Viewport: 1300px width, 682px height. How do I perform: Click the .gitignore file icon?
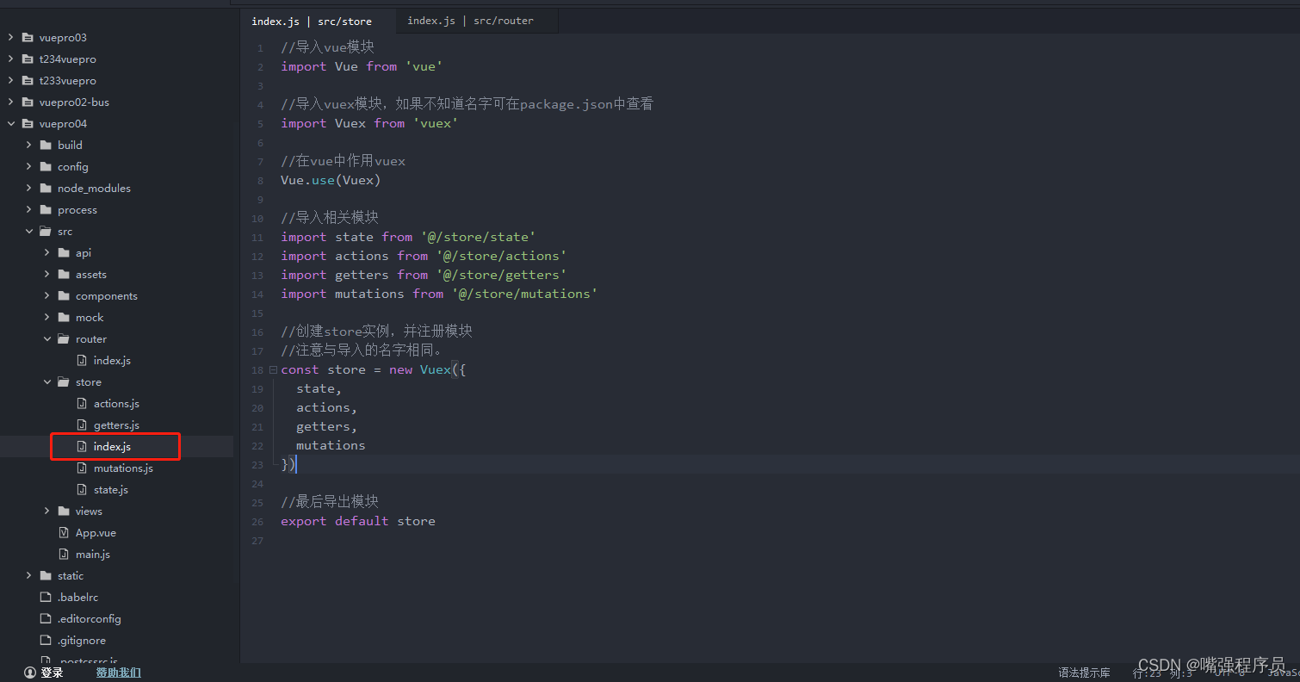[44, 640]
